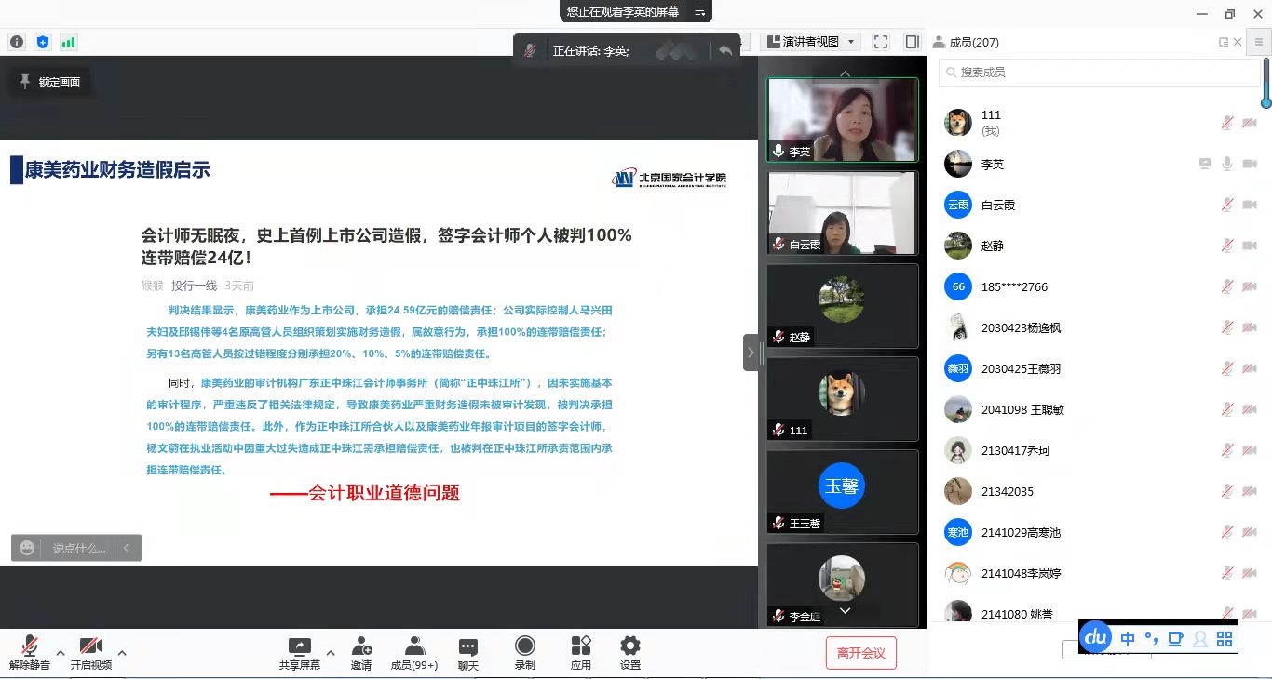
Task: Turn on camera with 开启视频
Action: 91,652
